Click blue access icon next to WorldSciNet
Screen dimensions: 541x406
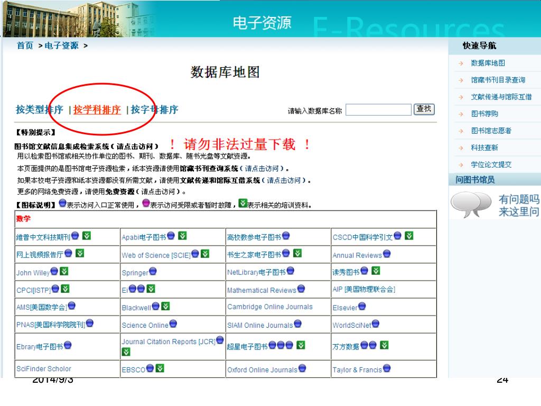[376, 324]
